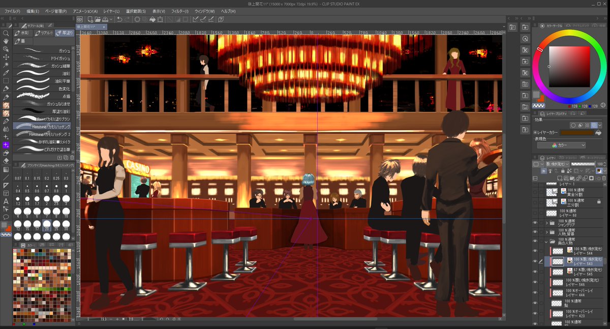
Task: Click the snap to ruler toolbar icon
Action: click(x=196, y=19)
